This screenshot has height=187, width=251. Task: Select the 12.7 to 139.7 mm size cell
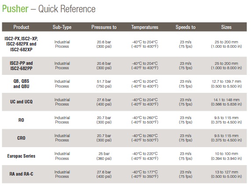pyautogui.click(x=226, y=84)
